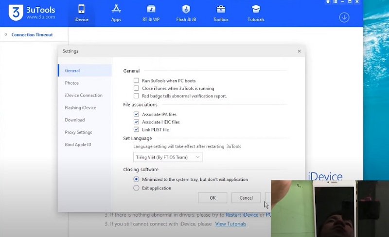The width and height of the screenshot is (389, 237).
Task: Click the Restart iDevice link
Action: [x=242, y=215]
